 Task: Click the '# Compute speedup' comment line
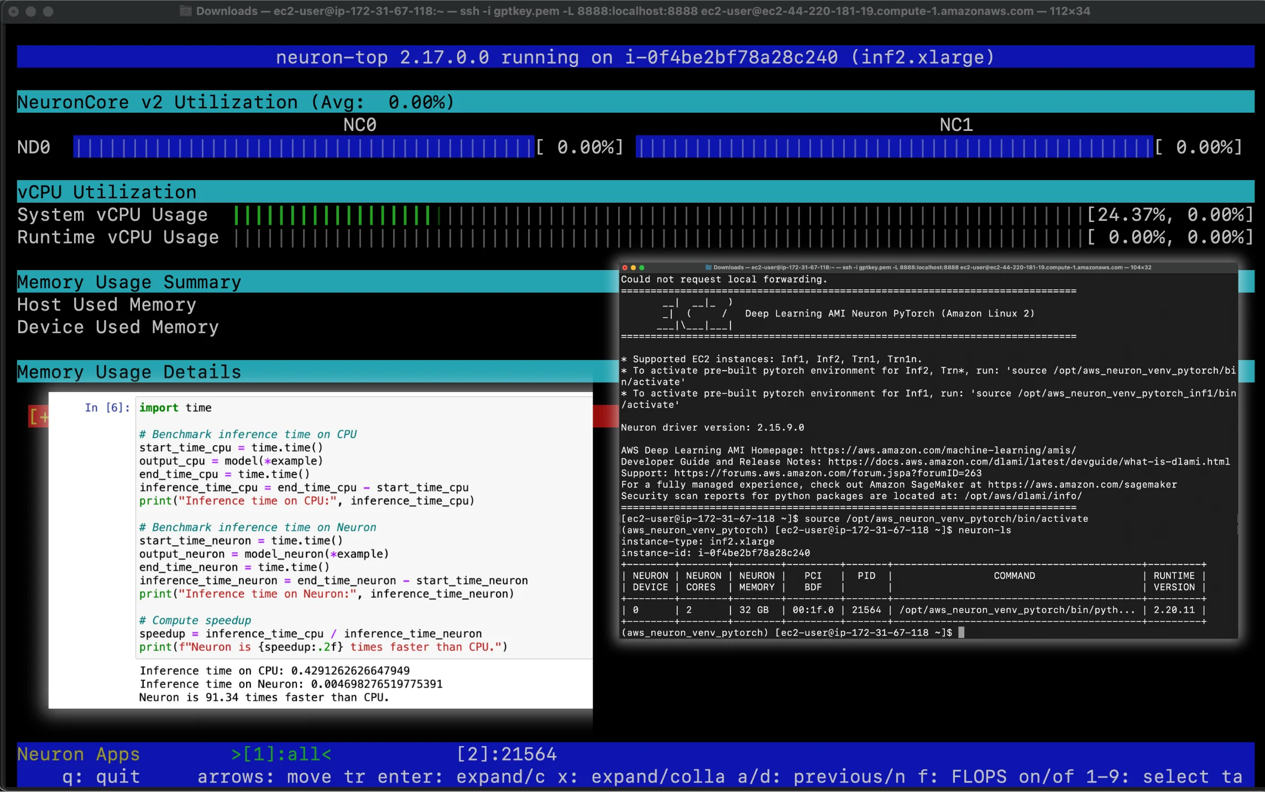click(x=195, y=620)
